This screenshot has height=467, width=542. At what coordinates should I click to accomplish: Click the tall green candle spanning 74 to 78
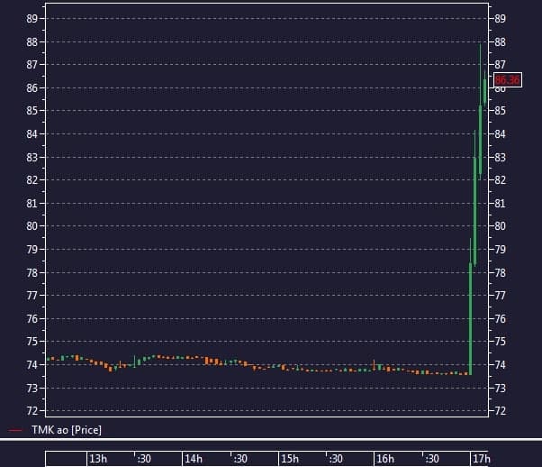471,318
